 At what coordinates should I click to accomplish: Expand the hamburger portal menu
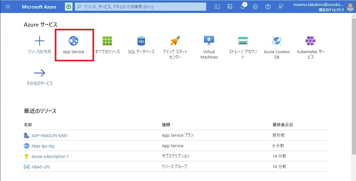click(8, 7)
